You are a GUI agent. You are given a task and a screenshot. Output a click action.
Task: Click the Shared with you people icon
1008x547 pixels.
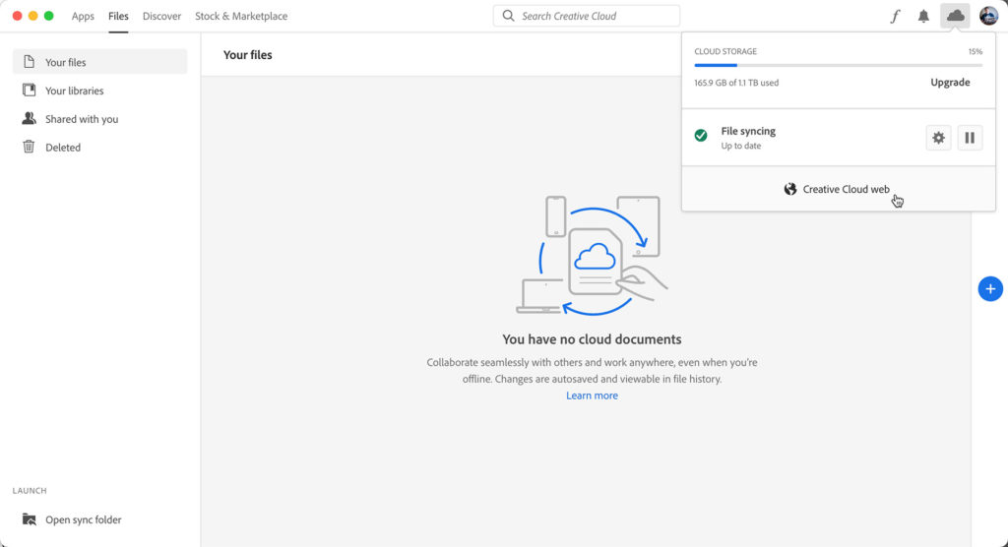click(x=29, y=118)
